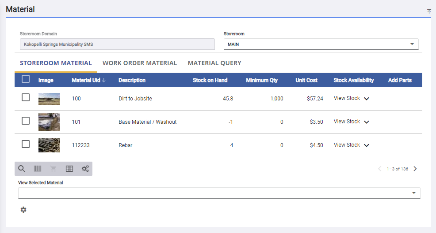Open the Storeroom MAIN dropdown

point(321,44)
